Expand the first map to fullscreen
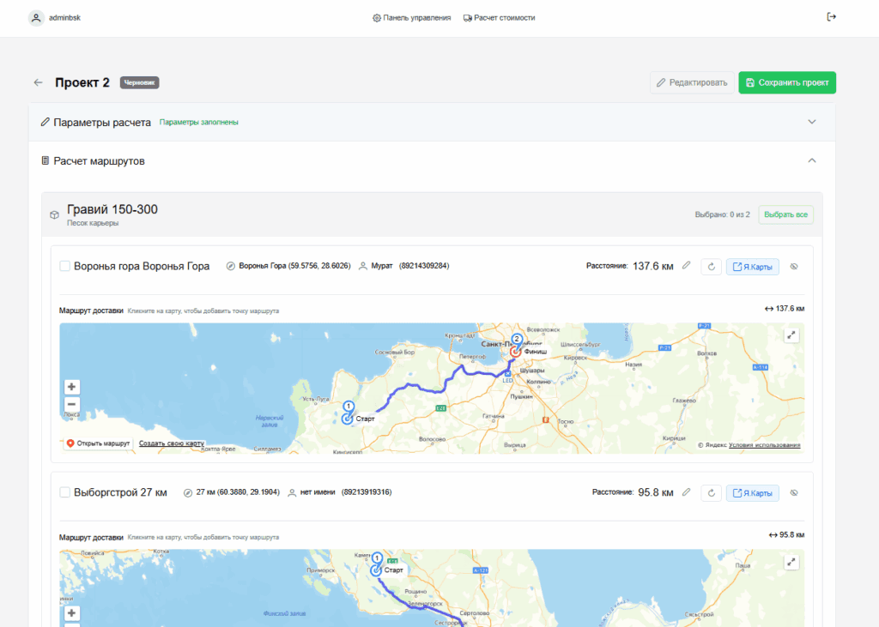This screenshot has height=627, width=879. click(x=791, y=335)
